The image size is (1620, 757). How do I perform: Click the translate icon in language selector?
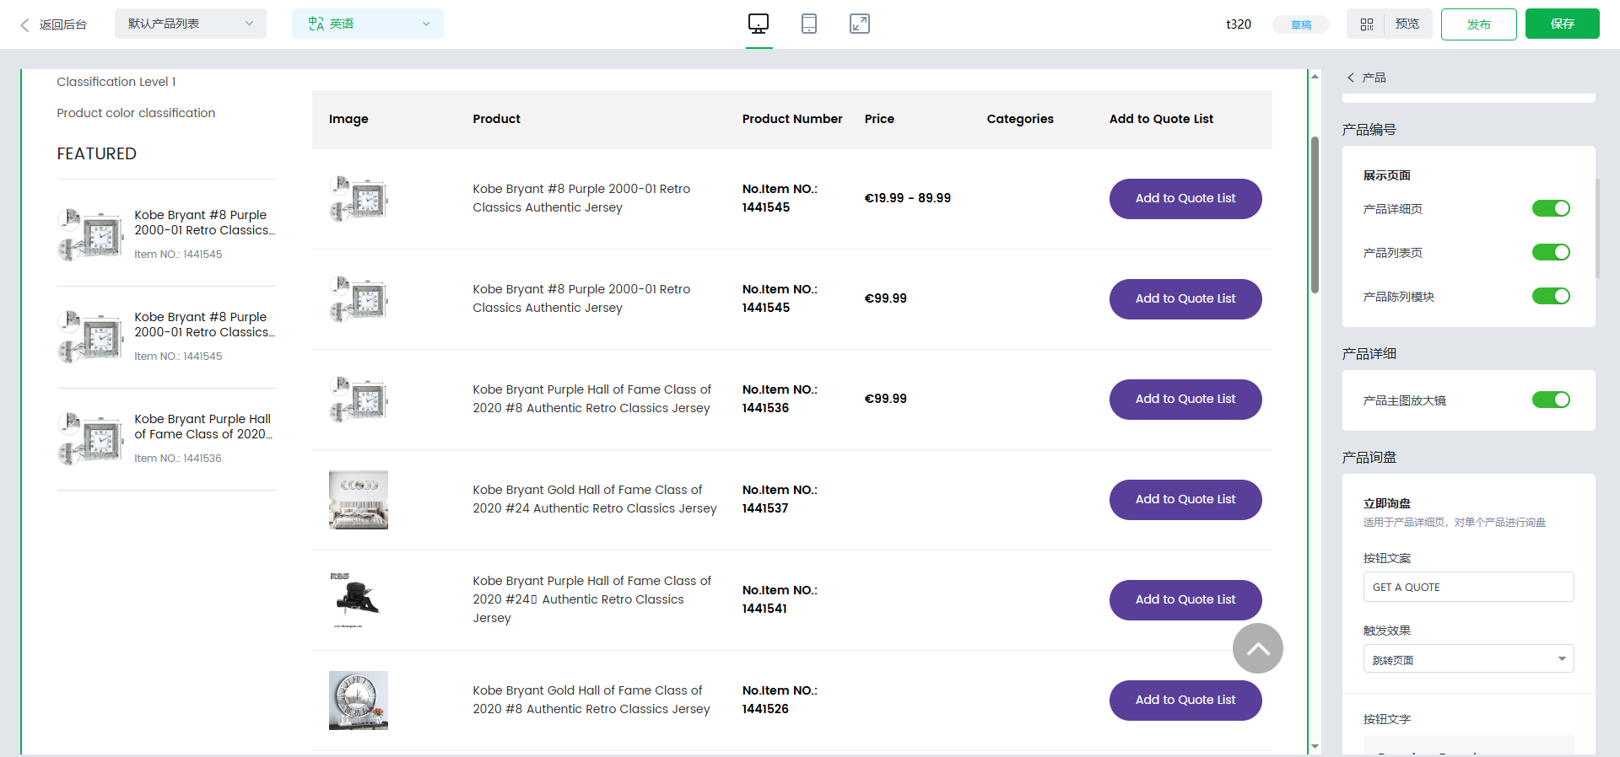(316, 24)
